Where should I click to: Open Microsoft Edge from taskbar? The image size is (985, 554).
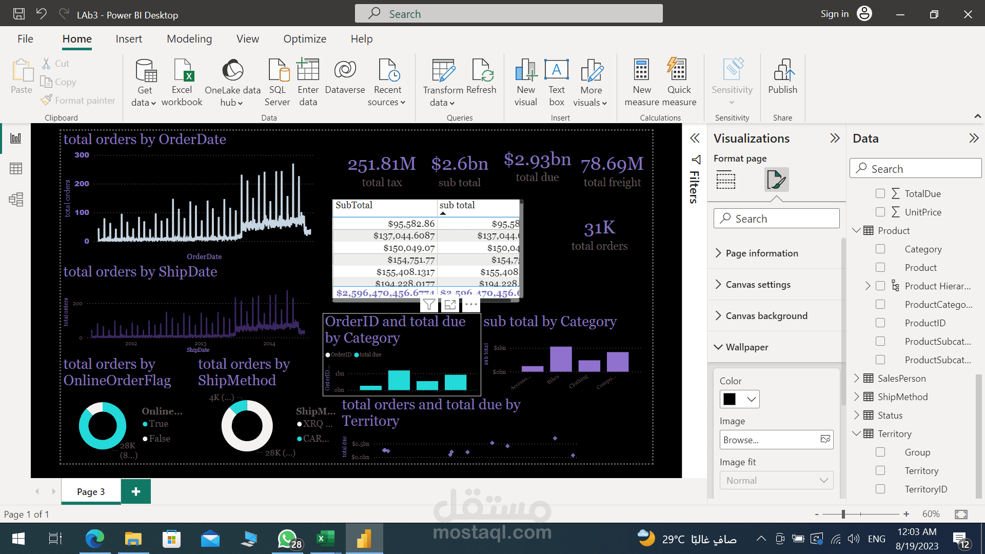tap(94, 539)
